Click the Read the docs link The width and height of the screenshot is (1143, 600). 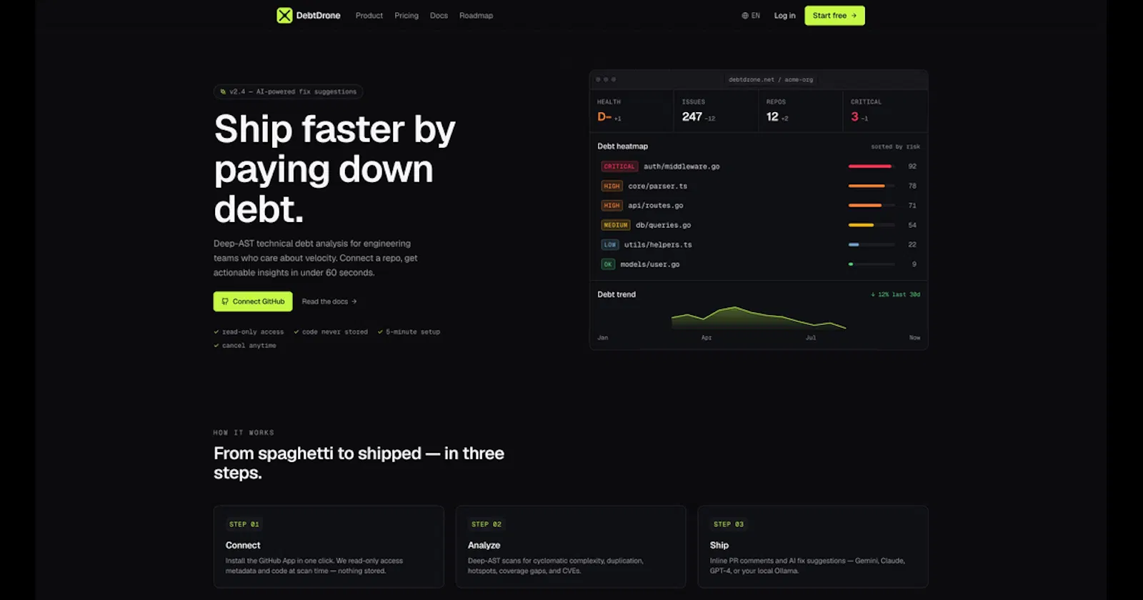[329, 301]
